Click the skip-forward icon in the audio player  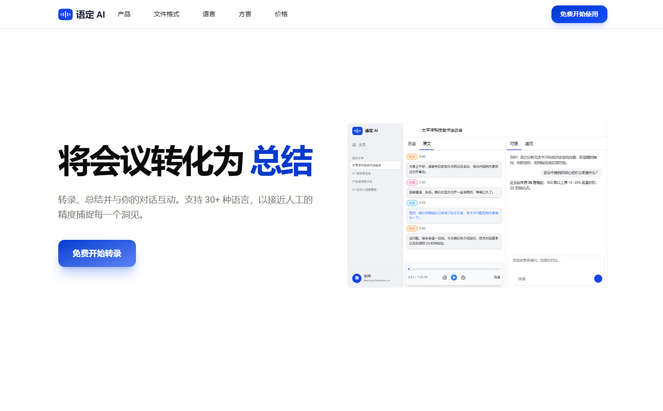click(463, 278)
